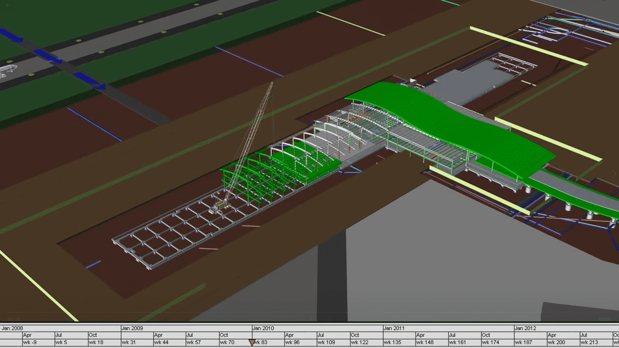Screen dimensions: 619x348
Task: Jump to wk 44 on the timeline
Action: click(162, 342)
